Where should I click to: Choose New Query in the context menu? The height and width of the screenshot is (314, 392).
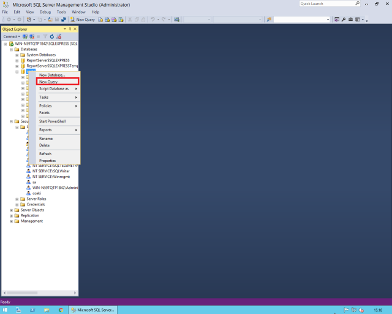click(58, 82)
